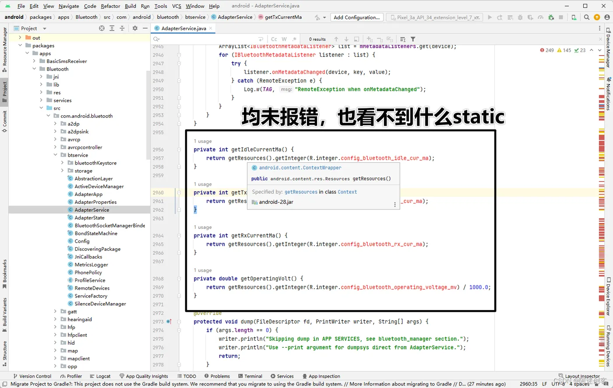Open the Build menu
Screen dimensions: 613x388
130,6
